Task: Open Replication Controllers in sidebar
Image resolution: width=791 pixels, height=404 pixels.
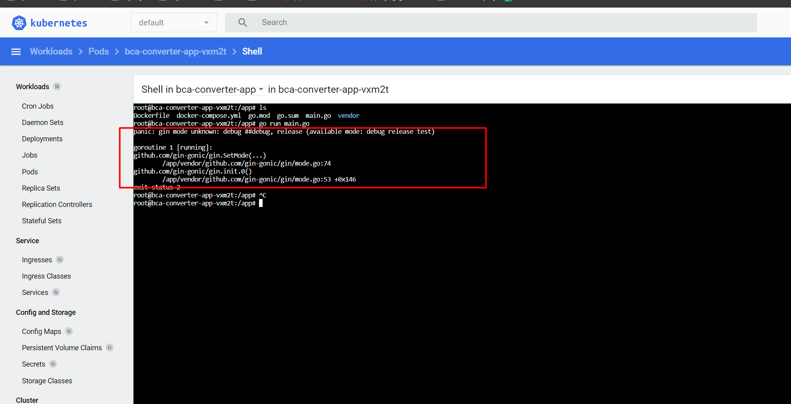Action: (x=57, y=205)
